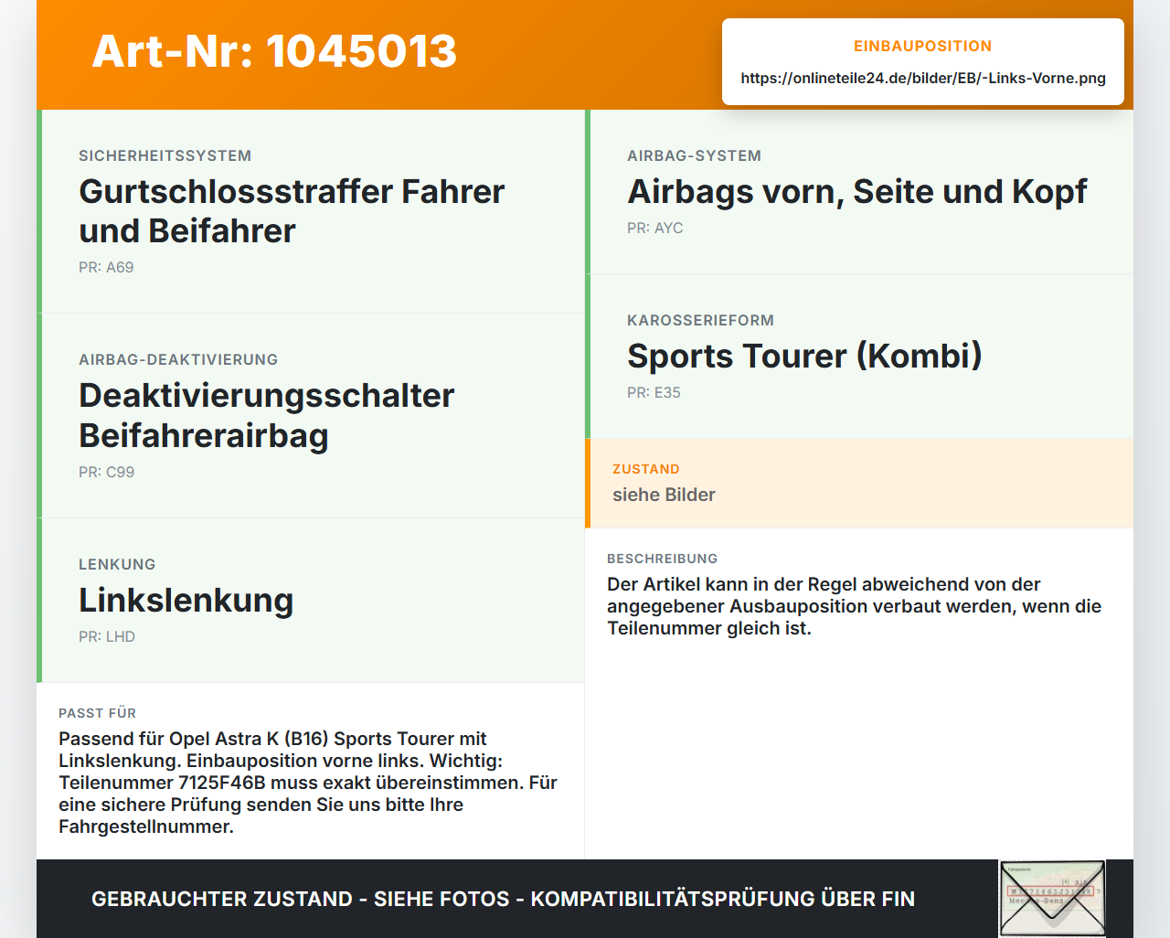Select the Linkslenkung title
Screen dimensions: 1170x938
[186, 600]
